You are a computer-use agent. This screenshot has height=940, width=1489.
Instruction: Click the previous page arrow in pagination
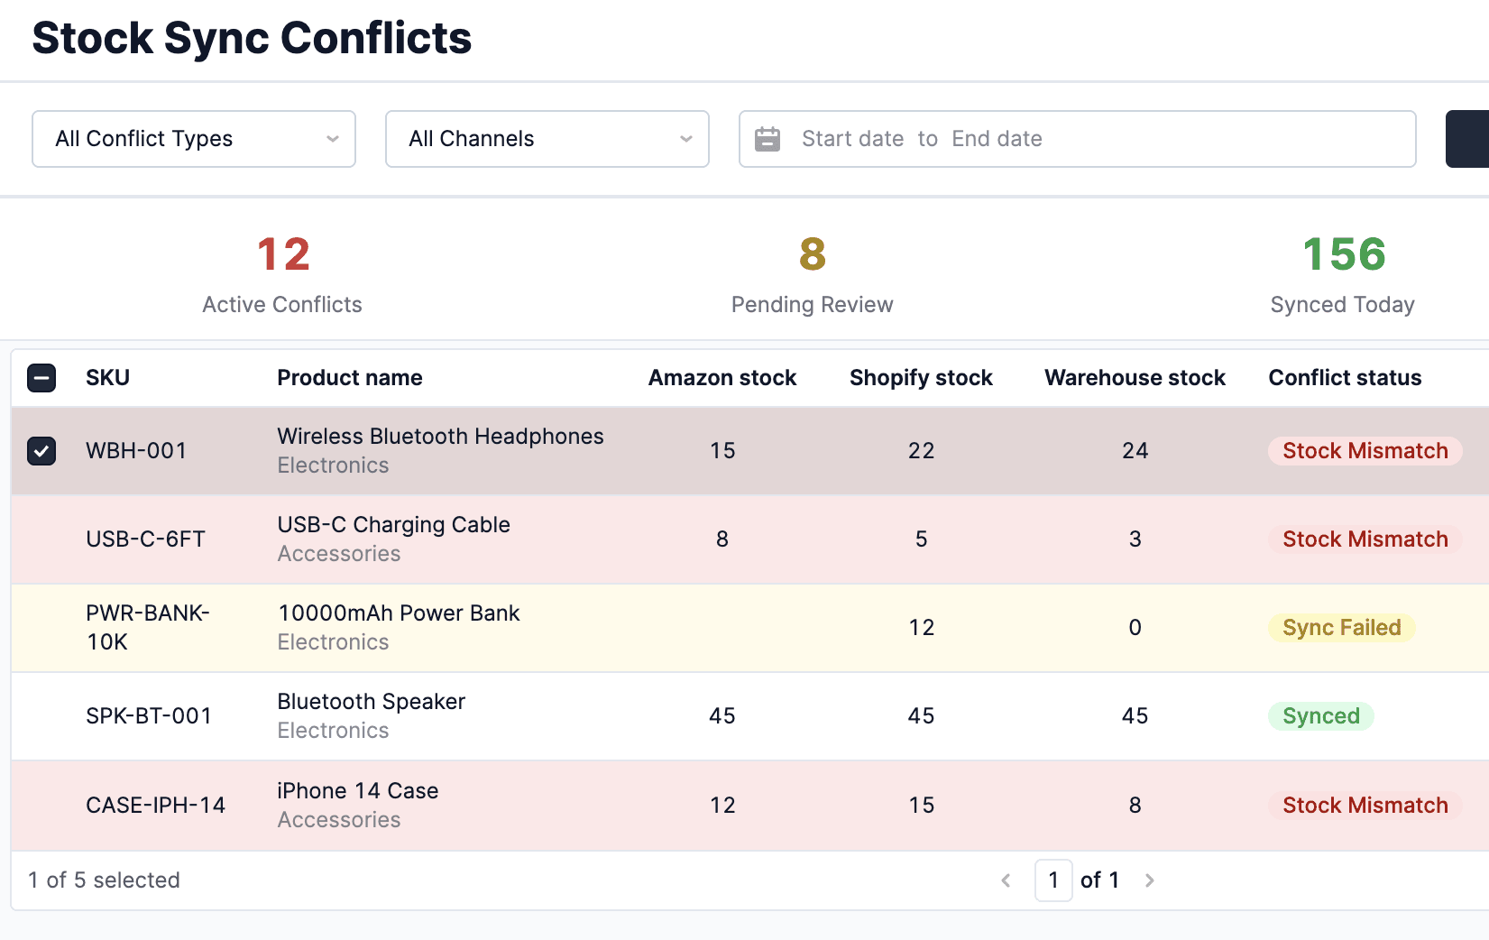point(1006,880)
